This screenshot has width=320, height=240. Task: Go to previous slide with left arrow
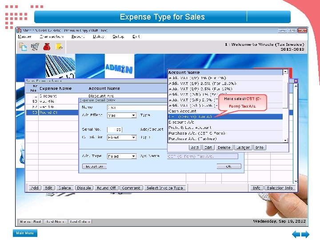point(296,234)
